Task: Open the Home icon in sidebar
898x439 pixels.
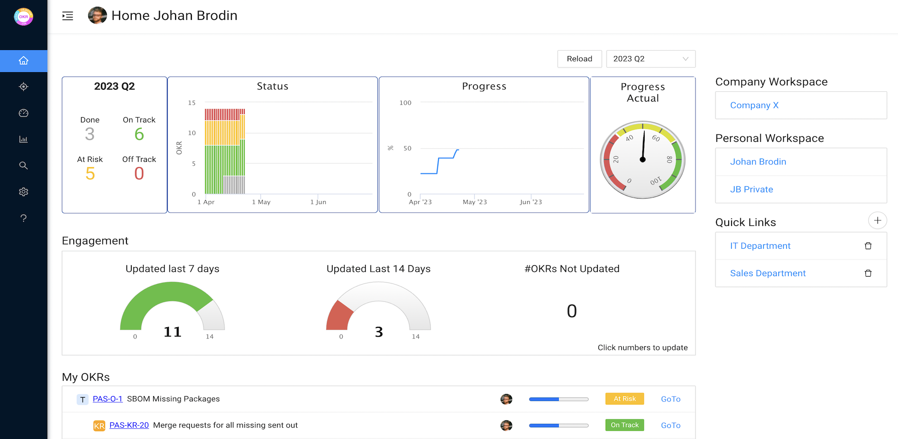Action: coord(23,61)
